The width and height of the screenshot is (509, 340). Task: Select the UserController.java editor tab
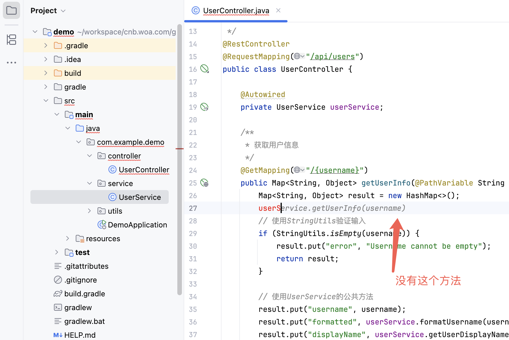236,11
